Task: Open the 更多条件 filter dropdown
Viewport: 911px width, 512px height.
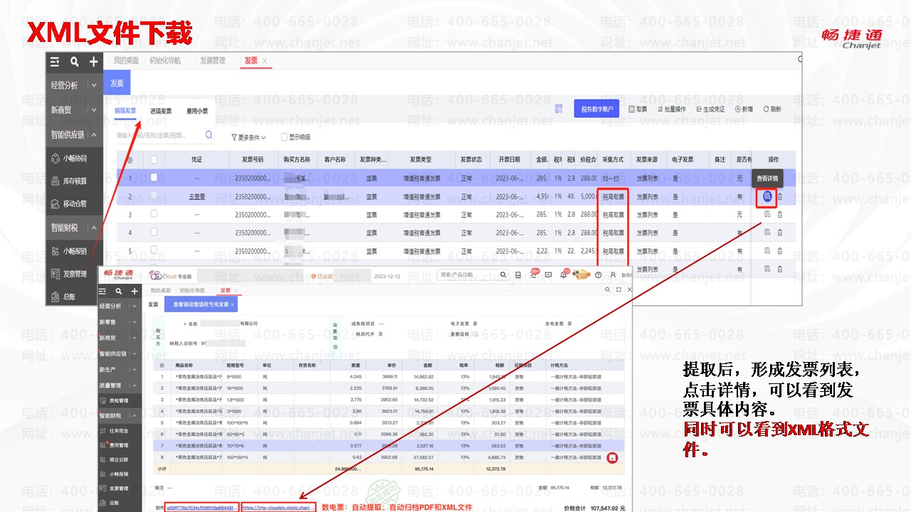Action: pyautogui.click(x=249, y=137)
